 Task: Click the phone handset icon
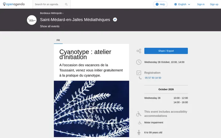click(140, 78)
